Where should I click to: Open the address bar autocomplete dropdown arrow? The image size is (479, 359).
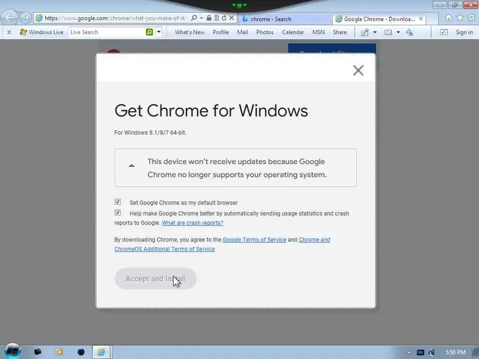(201, 18)
